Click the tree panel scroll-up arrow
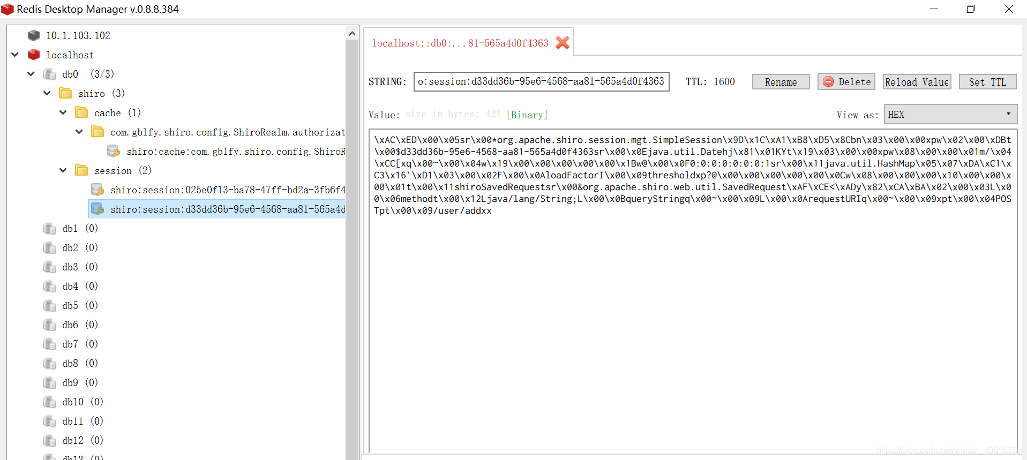This screenshot has width=1027, height=460. tap(353, 34)
